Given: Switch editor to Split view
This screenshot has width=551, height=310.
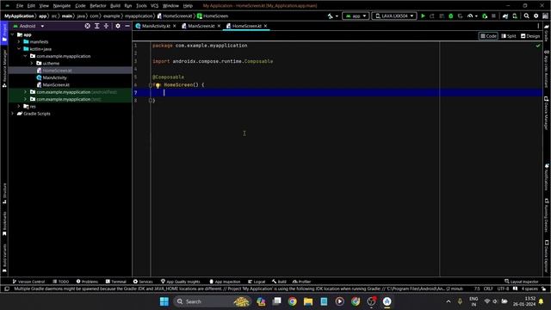Looking at the screenshot, I should [x=509, y=36].
